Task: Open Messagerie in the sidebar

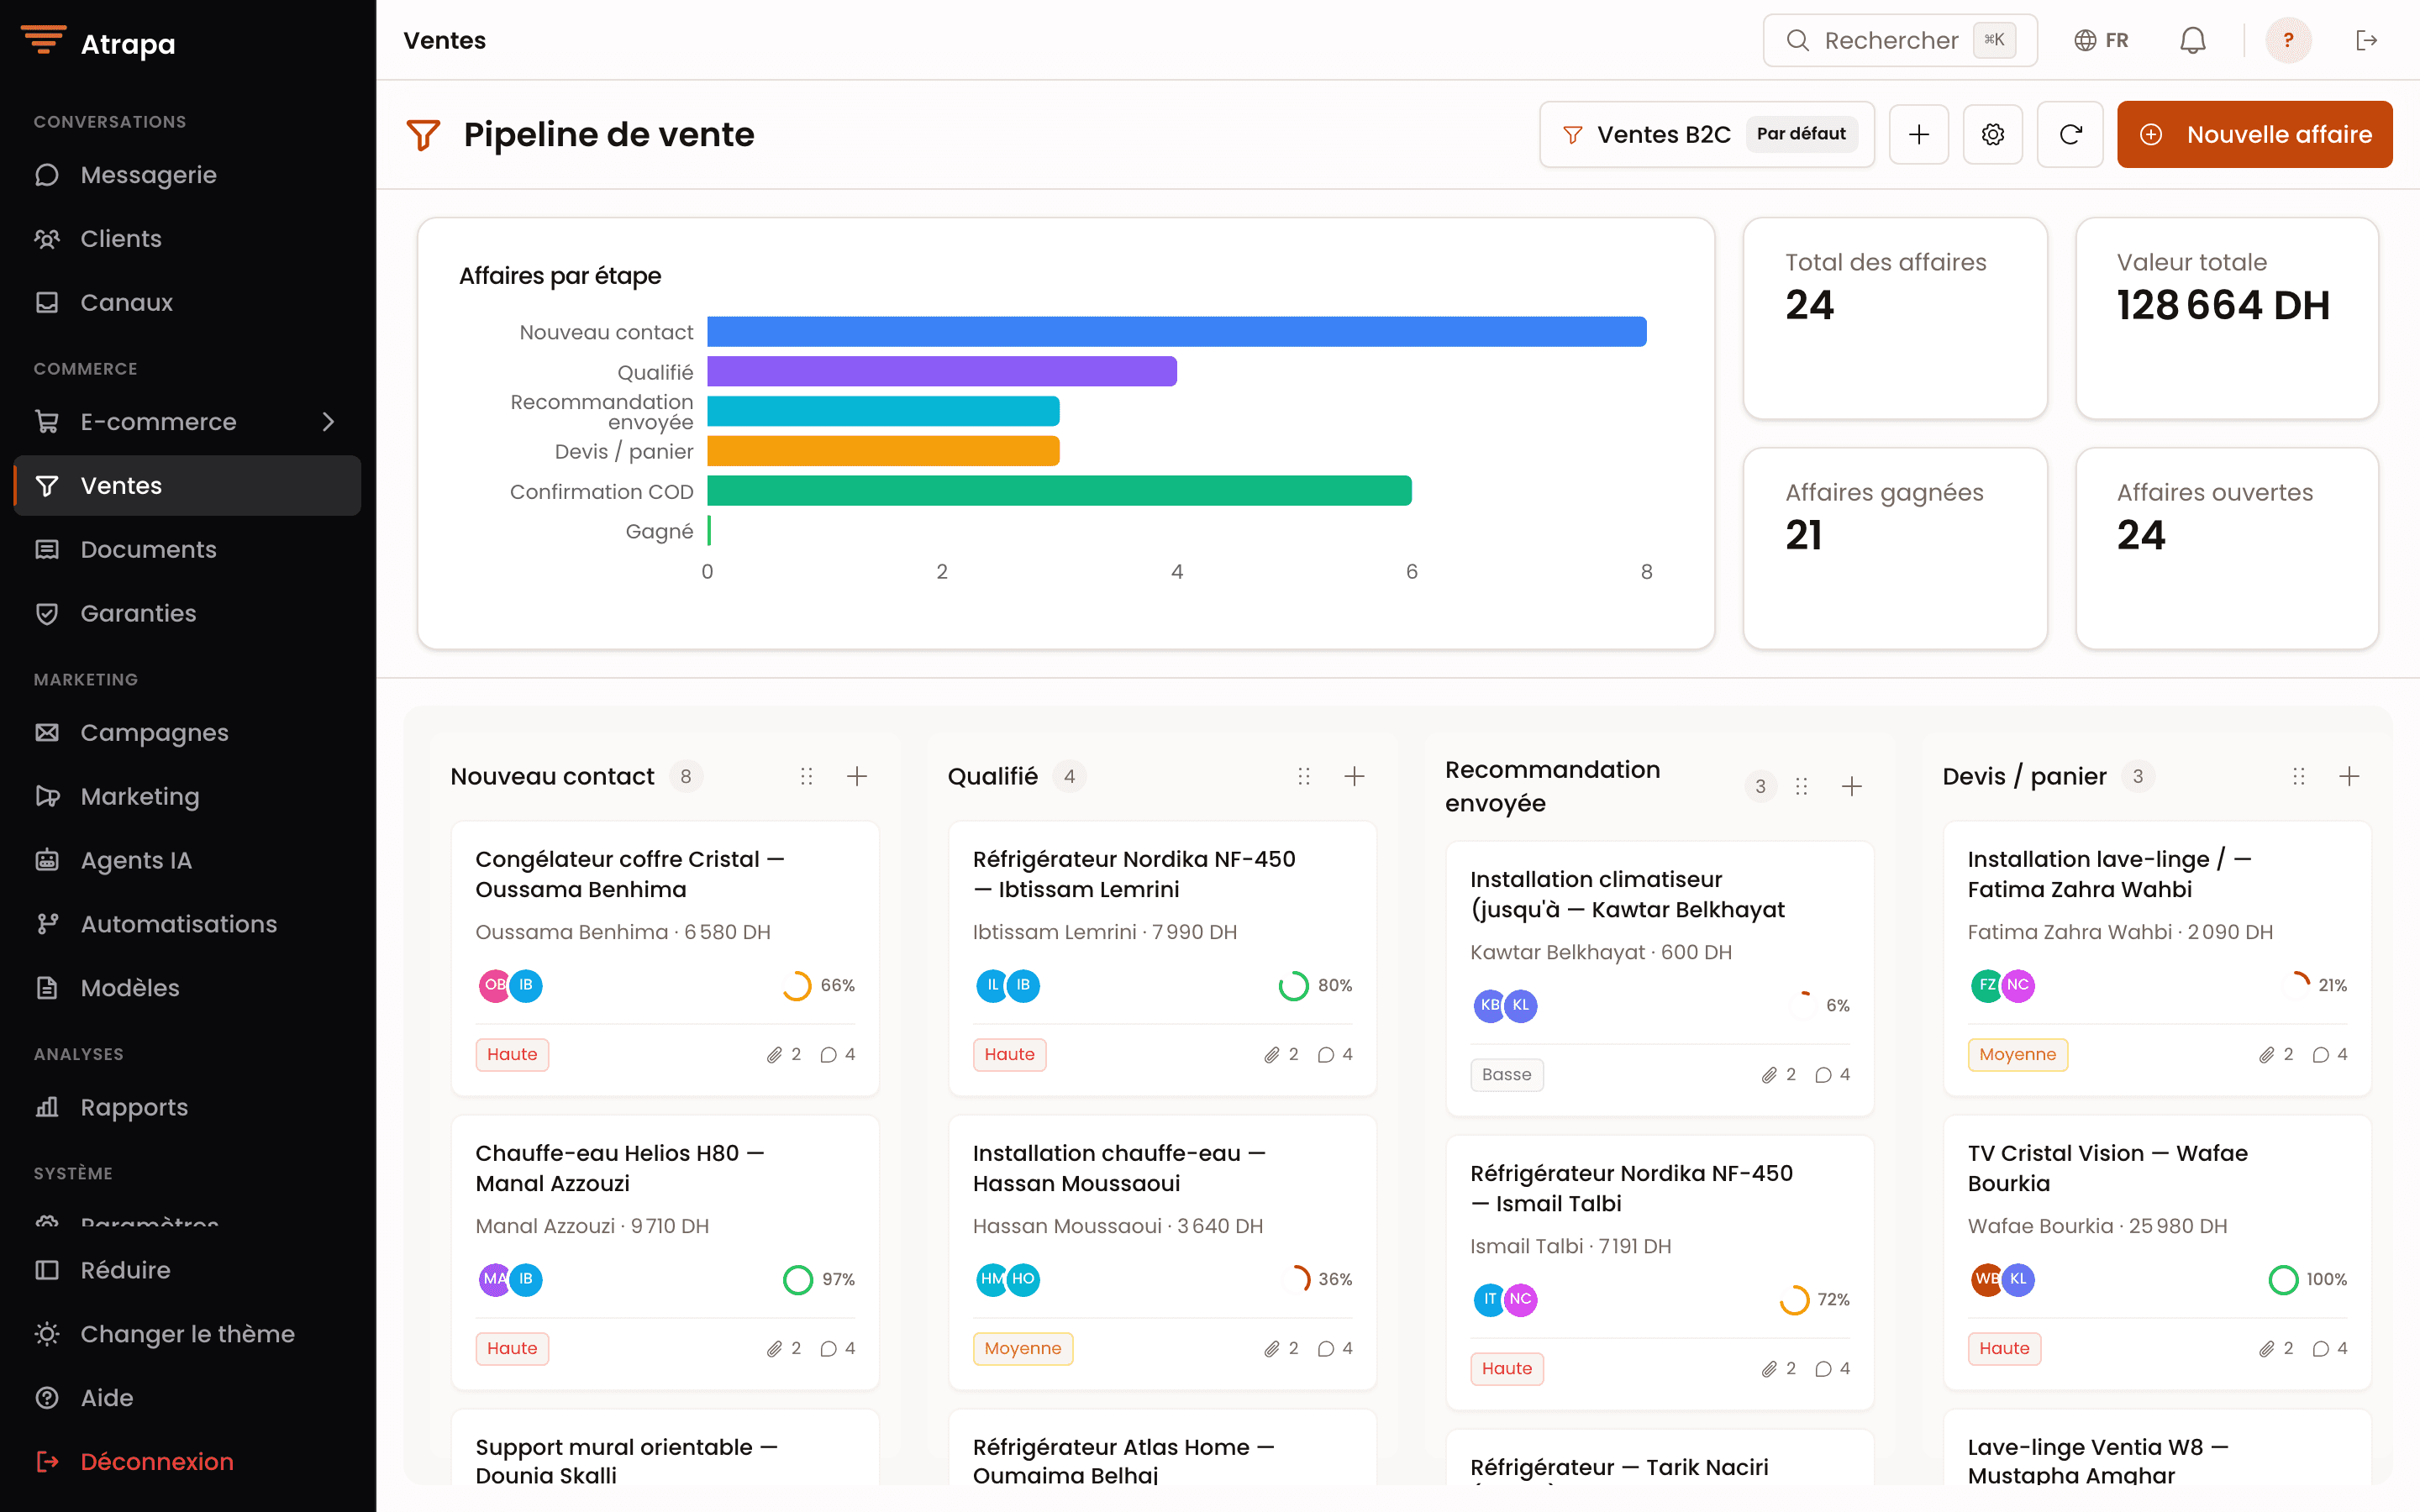Action: (x=187, y=175)
